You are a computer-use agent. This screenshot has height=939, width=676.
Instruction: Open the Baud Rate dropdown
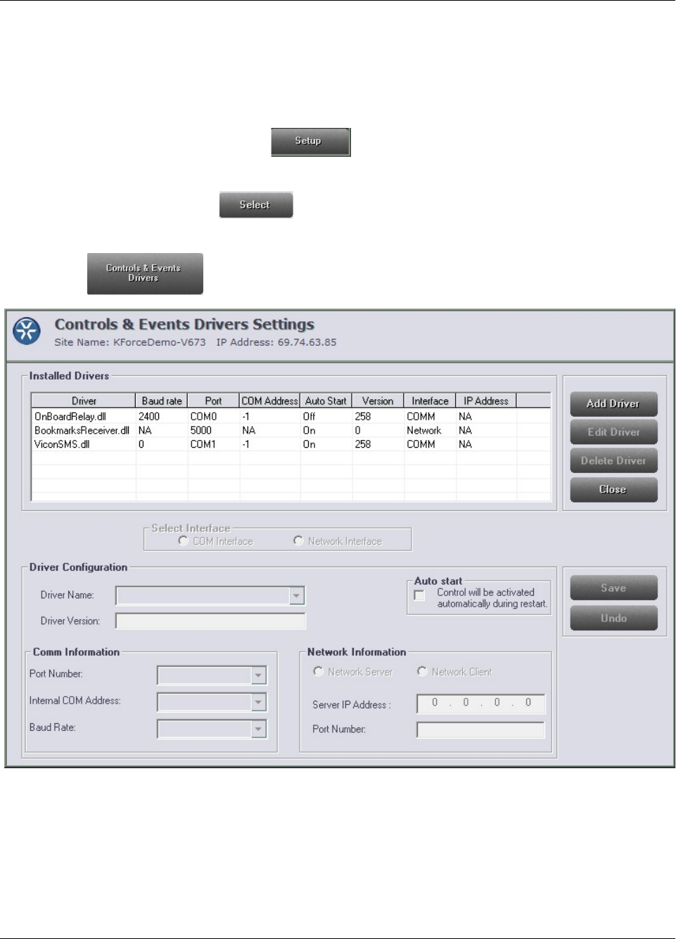click(x=259, y=729)
